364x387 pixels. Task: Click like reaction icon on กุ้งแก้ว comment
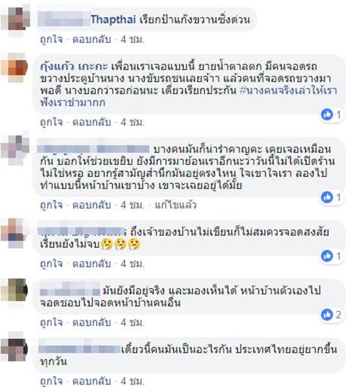pos(327,114)
